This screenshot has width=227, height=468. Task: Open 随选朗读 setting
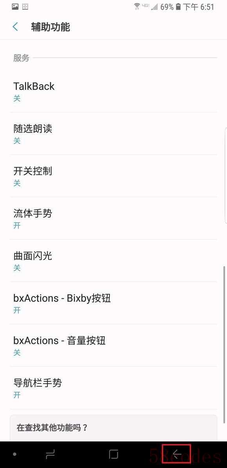(113, 134)
